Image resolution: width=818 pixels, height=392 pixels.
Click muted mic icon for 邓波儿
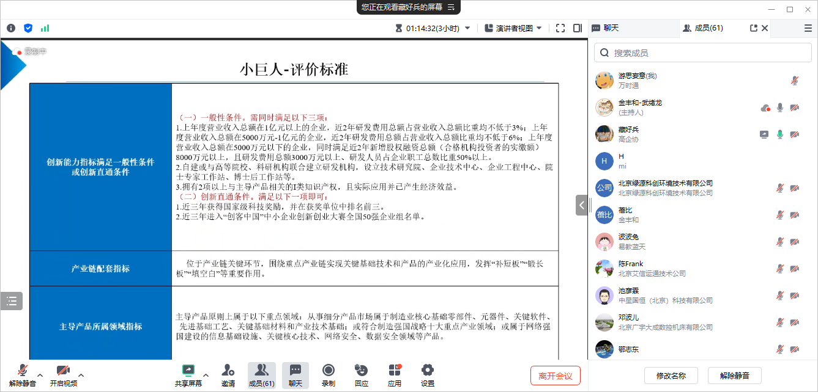pos(780,322)
